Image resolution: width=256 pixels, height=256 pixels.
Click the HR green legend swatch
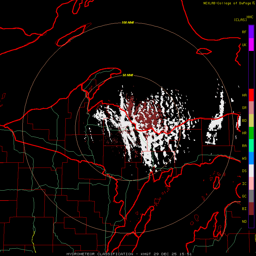(x=251, y=133)
